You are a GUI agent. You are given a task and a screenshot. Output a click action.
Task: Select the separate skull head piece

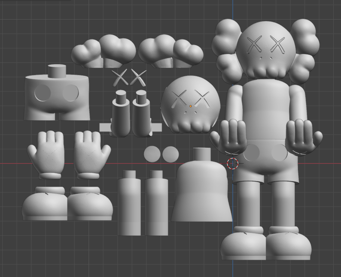pos(191,105)
